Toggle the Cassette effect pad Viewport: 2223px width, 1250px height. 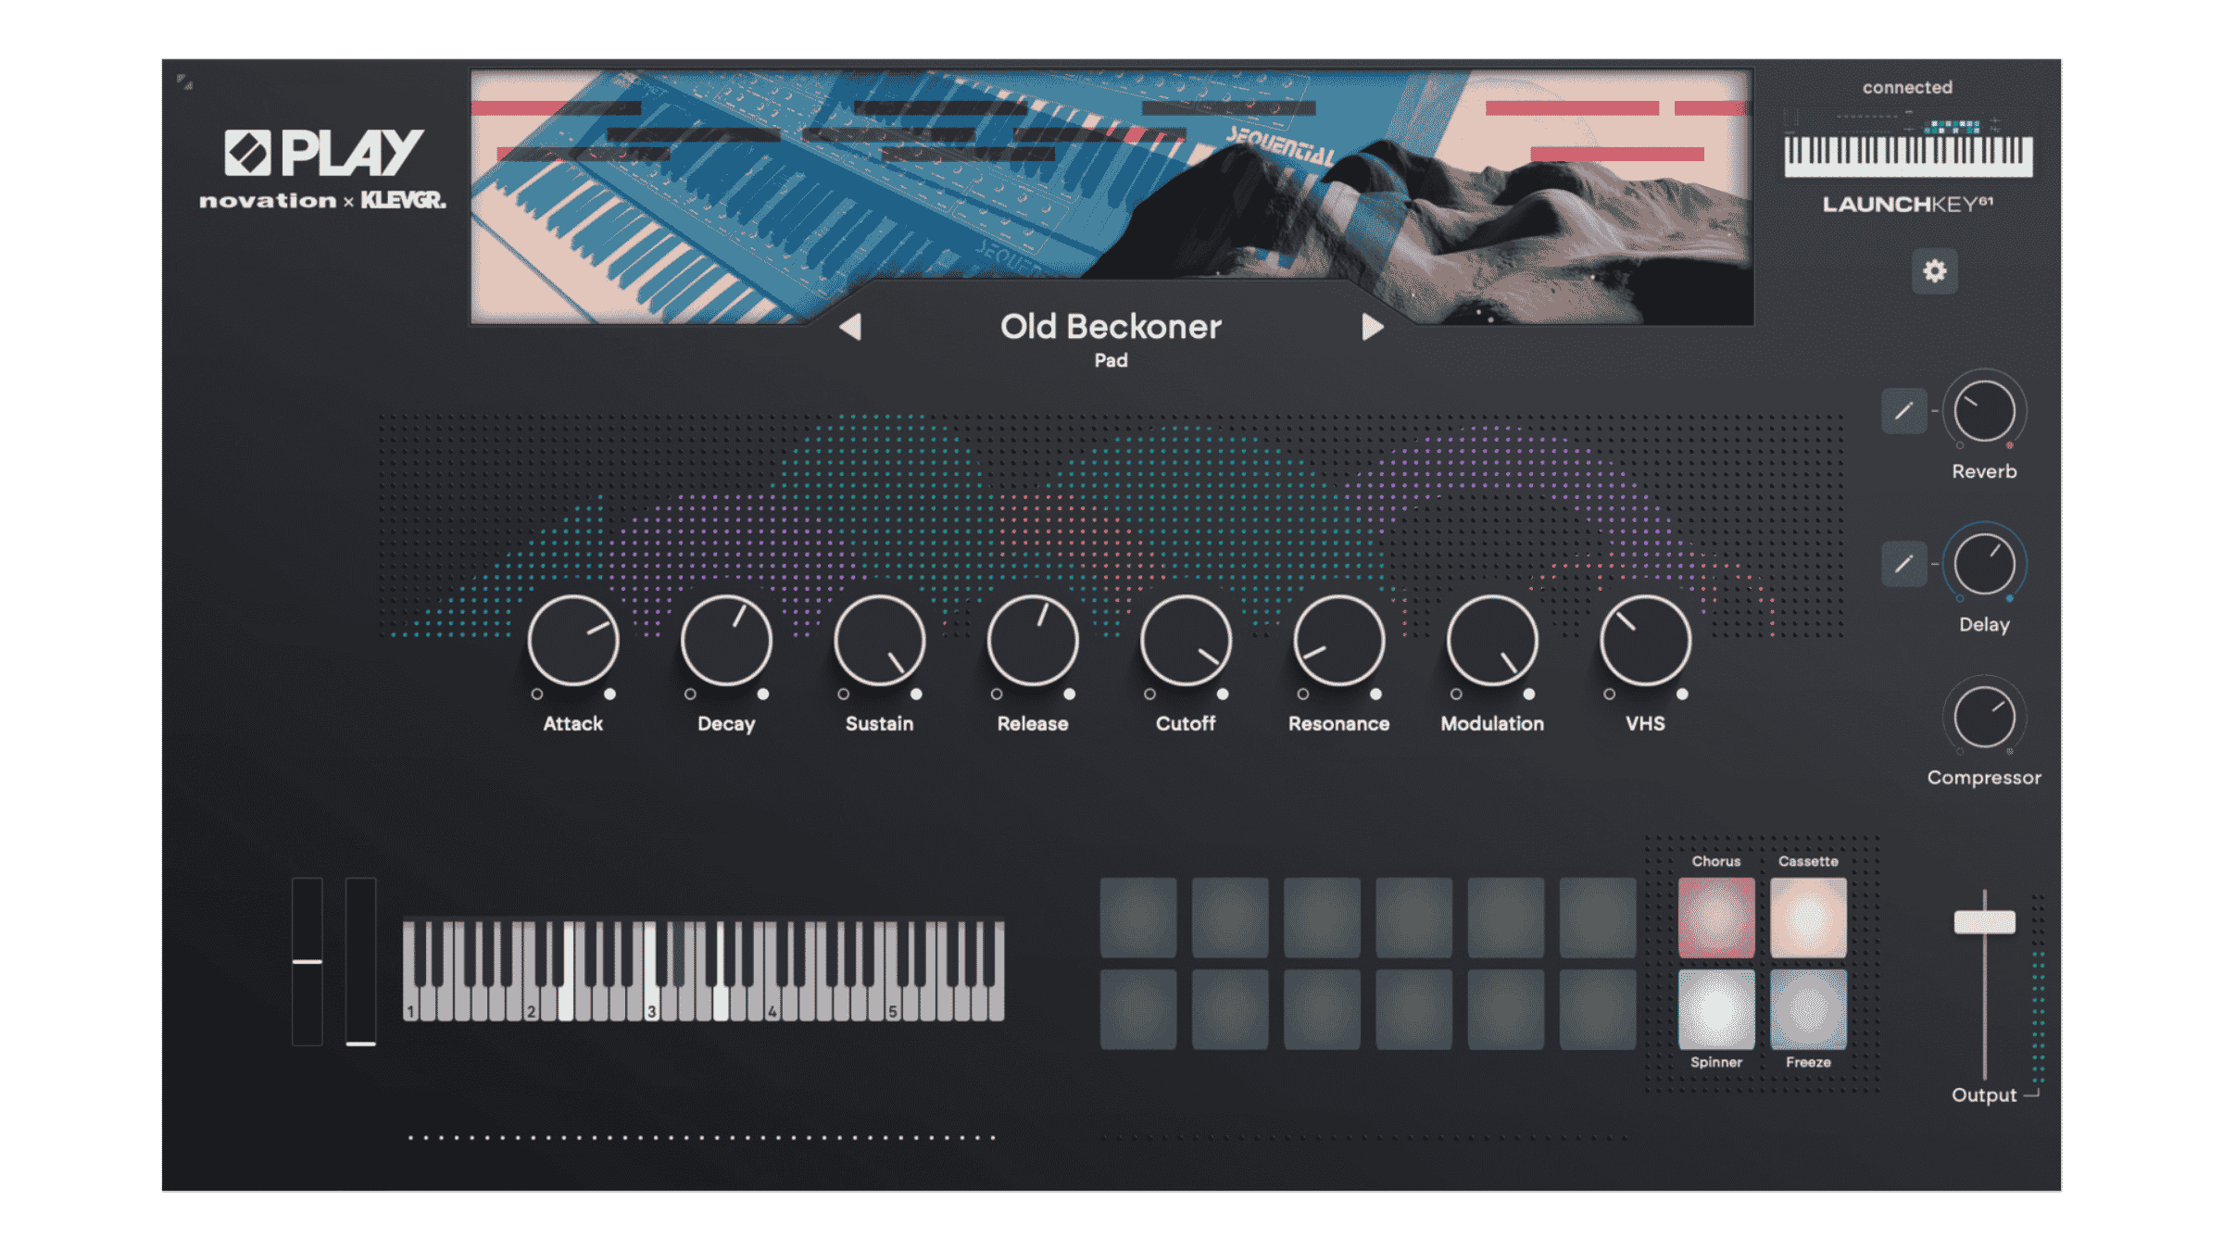1808,917
